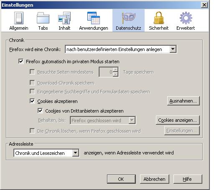Open the Inhalt settings icon
The image size is (214, 190).
tap(64, 18)
